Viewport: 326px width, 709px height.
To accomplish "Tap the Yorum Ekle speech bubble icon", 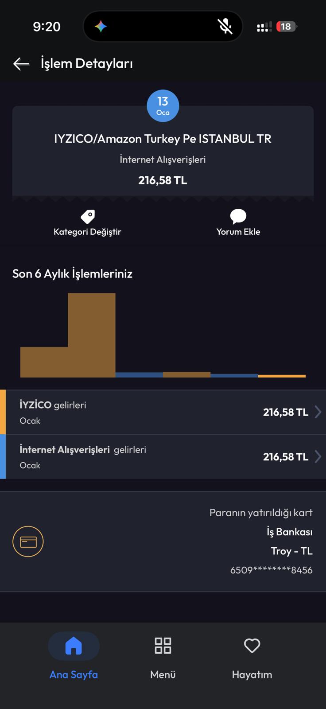I will [x=238, y=216].
